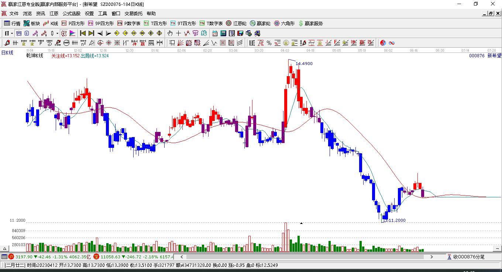Expand the candlestick style dropdown arrow
This screenshot has height=272, width=502.
click(x=57, y=33)
